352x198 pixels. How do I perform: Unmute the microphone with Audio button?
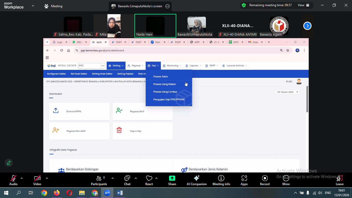[x=13, y=178]
